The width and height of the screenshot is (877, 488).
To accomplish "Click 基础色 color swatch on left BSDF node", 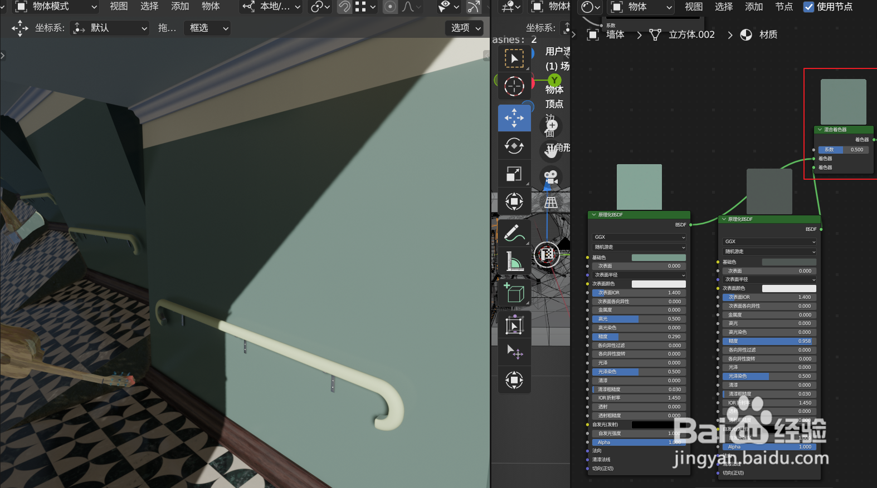I will tap(659, 258).
